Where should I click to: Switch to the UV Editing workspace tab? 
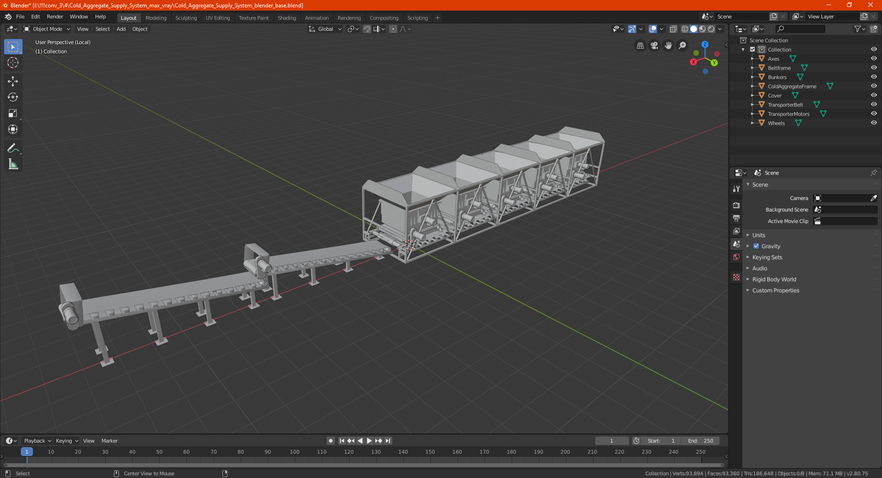(218, 18)
